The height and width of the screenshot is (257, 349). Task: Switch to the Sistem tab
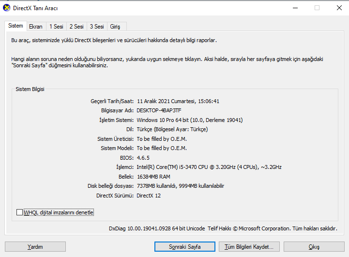15,26
